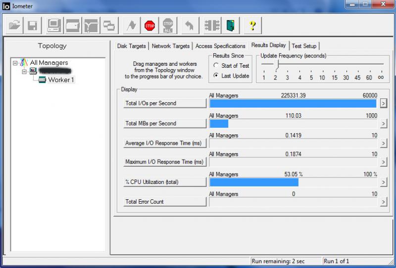
Task: Click the Start Network Worker toolbar icon
Action: coord(91,26)
